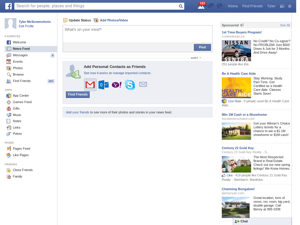Click the blue Find Friends button

(x=78, y=95)
